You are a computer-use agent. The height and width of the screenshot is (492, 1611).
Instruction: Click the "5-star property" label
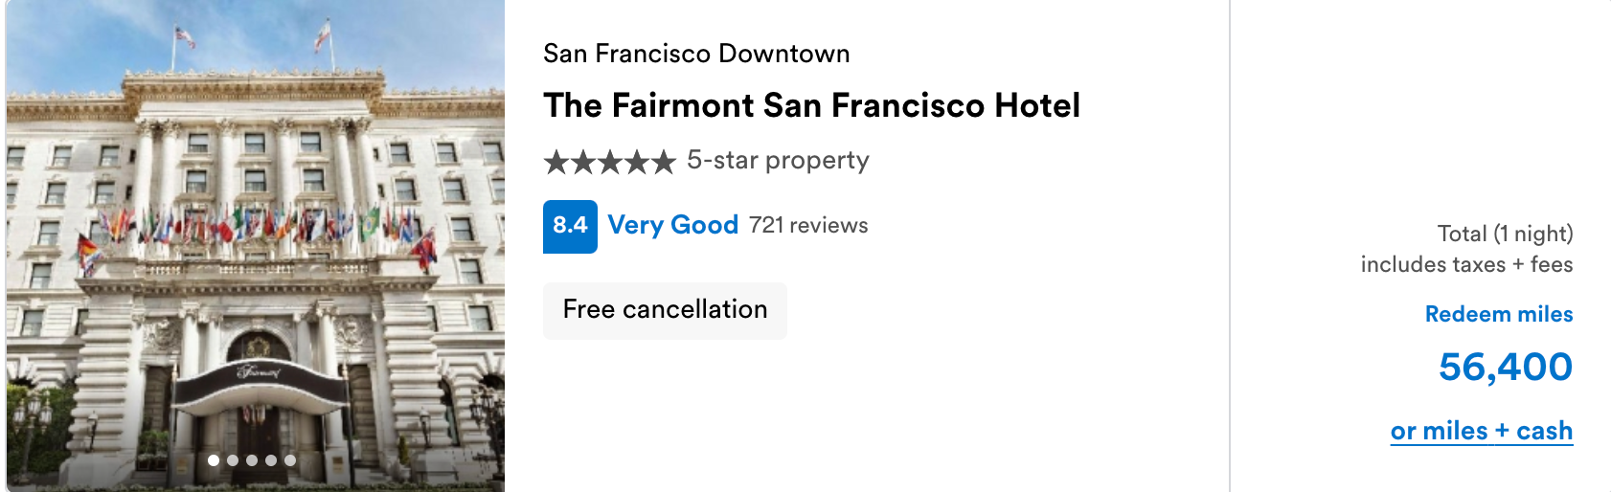point(778,160)
